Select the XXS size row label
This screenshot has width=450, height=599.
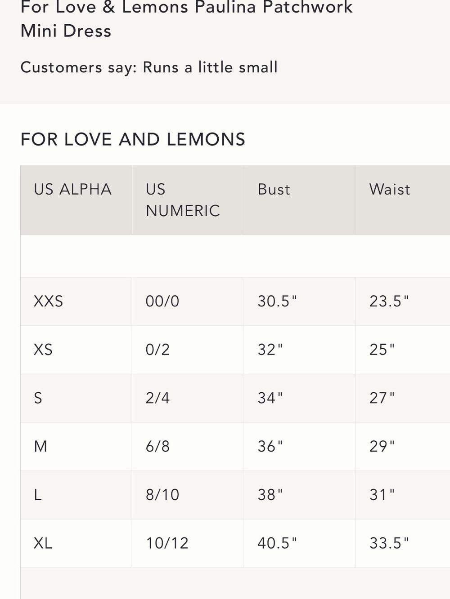[x=48, y=301]
